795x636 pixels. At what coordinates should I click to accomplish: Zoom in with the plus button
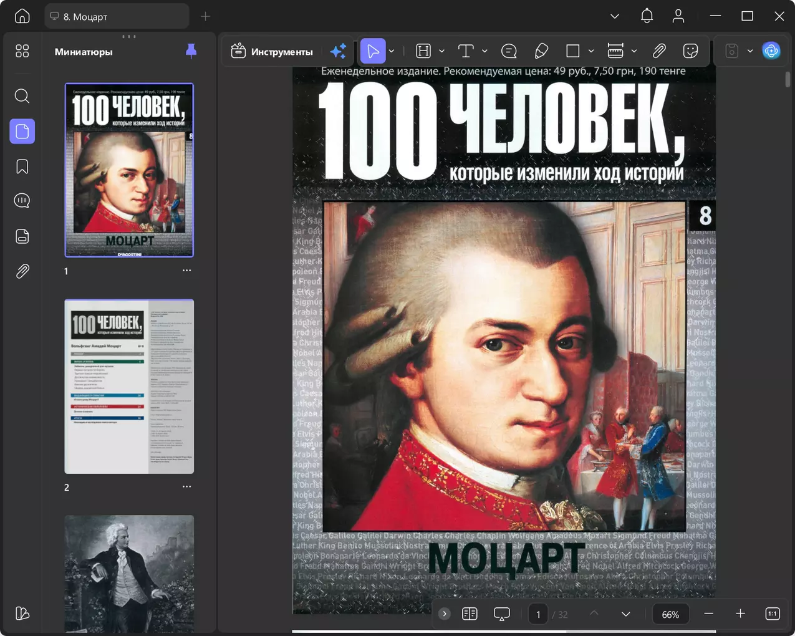click(x=740, y=614)
